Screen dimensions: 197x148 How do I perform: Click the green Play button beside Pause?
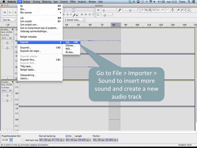10,12
